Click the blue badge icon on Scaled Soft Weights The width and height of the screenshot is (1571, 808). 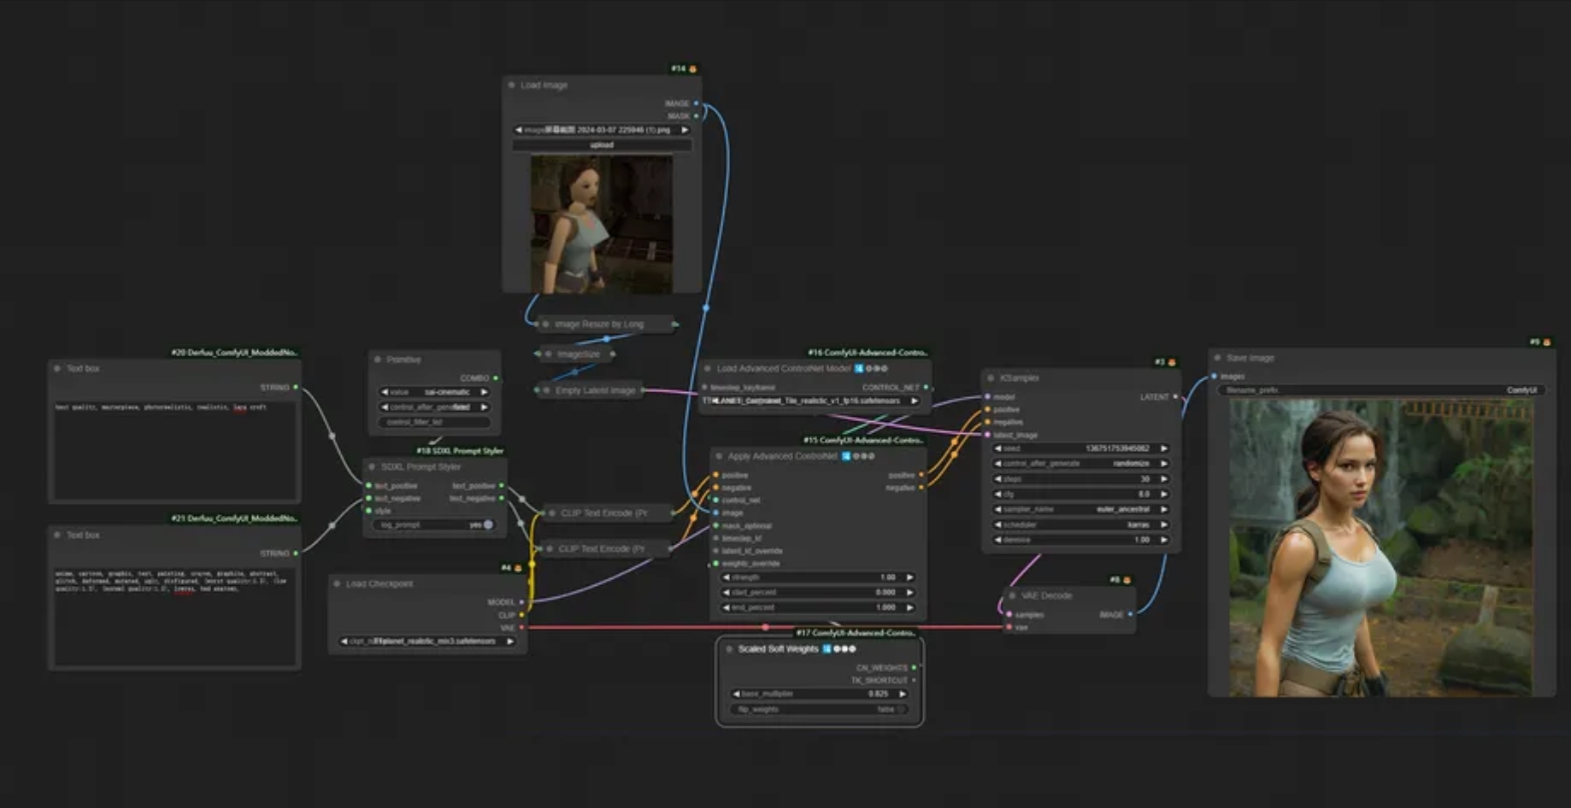pyautogui.click(x=827, y=649)
